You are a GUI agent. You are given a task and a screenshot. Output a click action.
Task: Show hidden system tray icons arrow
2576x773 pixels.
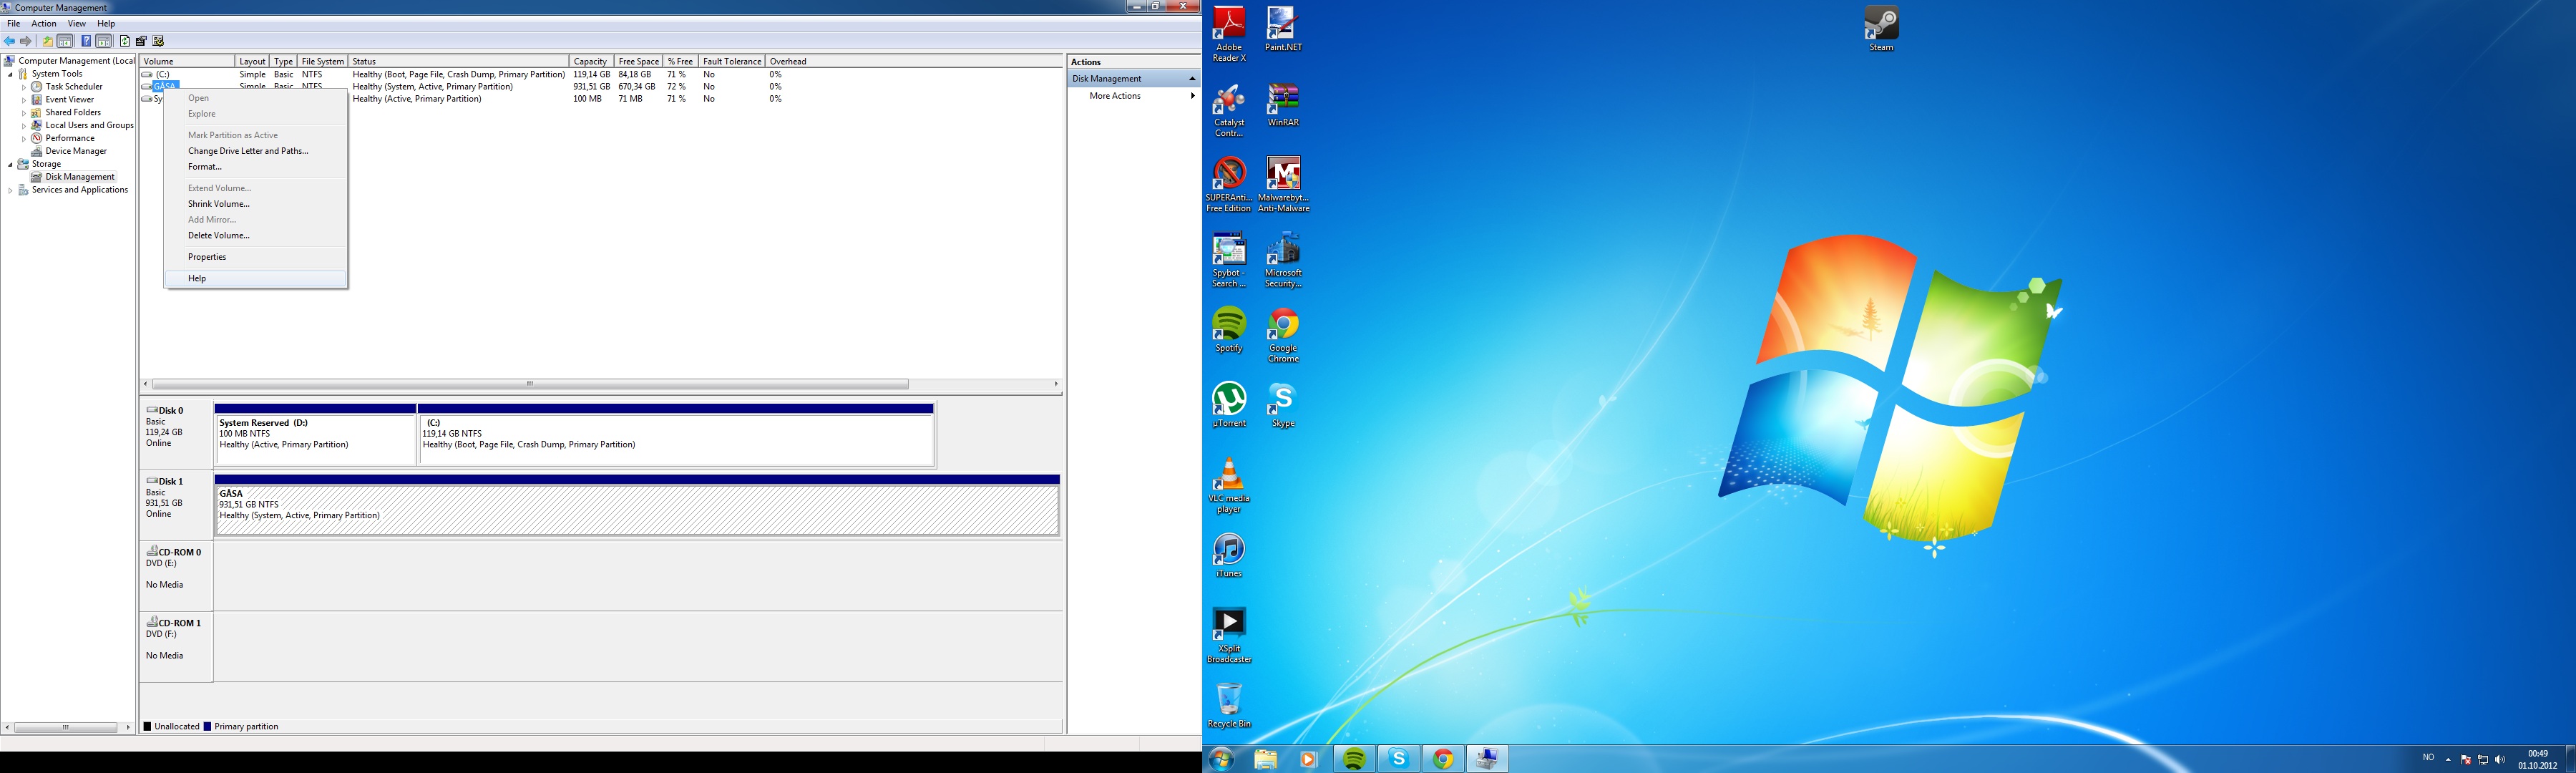pos(2448,760)
